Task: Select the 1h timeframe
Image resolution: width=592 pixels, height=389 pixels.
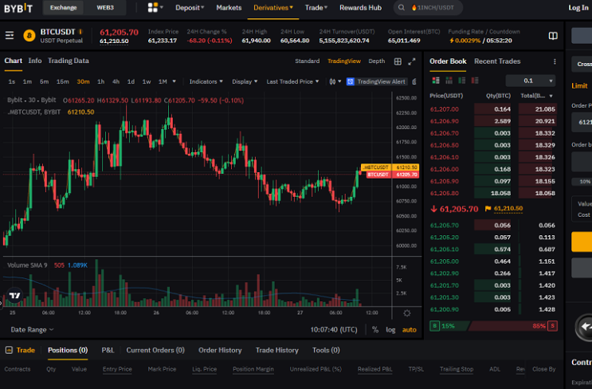Action: coord(101,81)
